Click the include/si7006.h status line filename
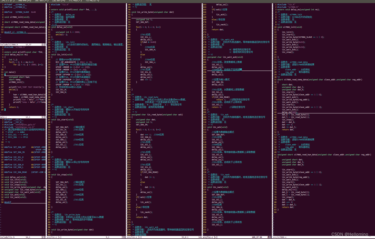 coord(9,44)
